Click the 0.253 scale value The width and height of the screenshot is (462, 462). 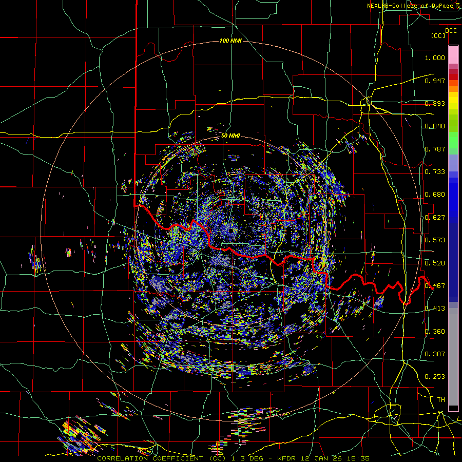pyautogui.click(x=435, y=377)
